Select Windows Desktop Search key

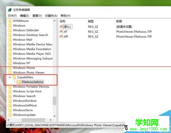pos(30,35)
